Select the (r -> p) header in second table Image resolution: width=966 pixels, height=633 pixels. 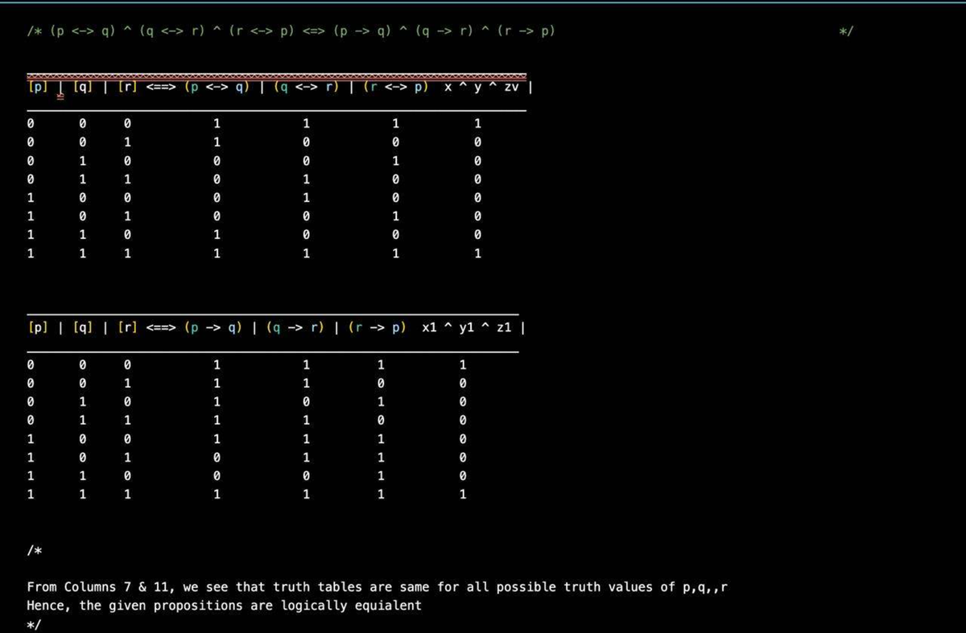pyautogui.click(x=377, y=327)
